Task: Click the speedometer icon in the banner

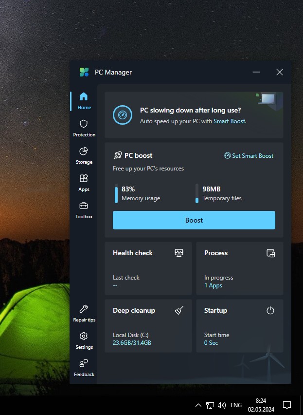Action: 122,115
